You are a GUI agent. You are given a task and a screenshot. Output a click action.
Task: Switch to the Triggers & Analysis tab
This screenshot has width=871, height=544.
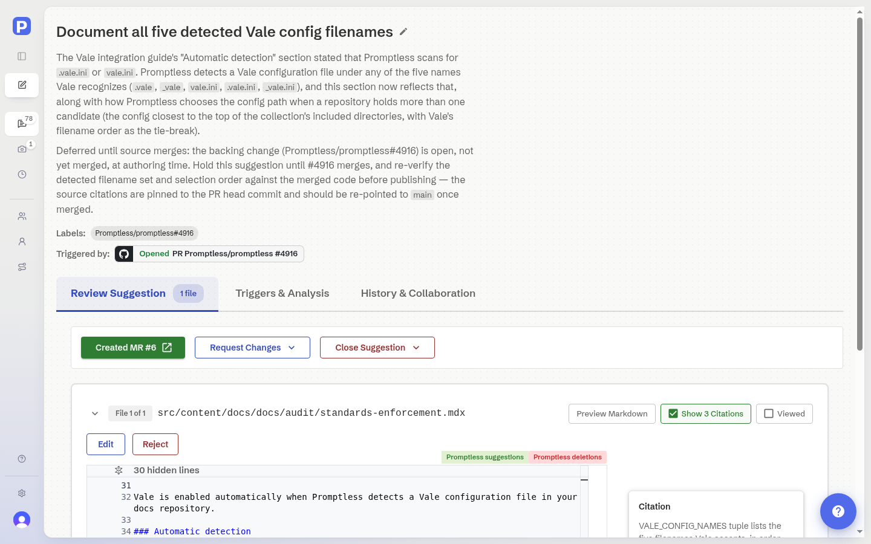coord(282,294)
